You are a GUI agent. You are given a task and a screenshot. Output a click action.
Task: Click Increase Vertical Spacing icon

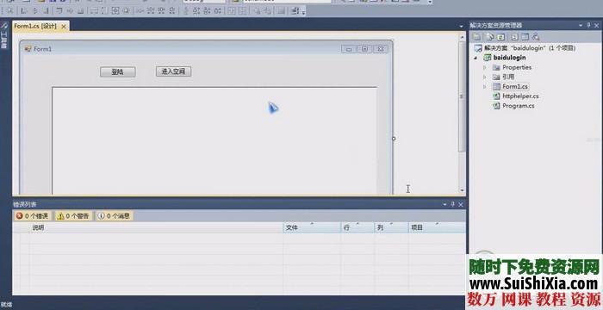click(196, 11)
